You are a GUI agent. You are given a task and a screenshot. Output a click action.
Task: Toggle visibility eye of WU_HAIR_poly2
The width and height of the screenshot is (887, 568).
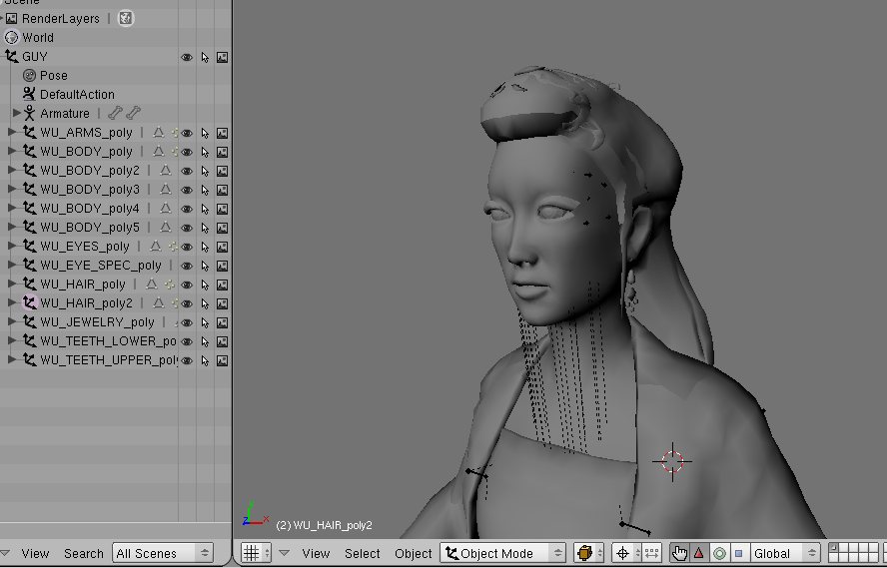coord(187,304)
